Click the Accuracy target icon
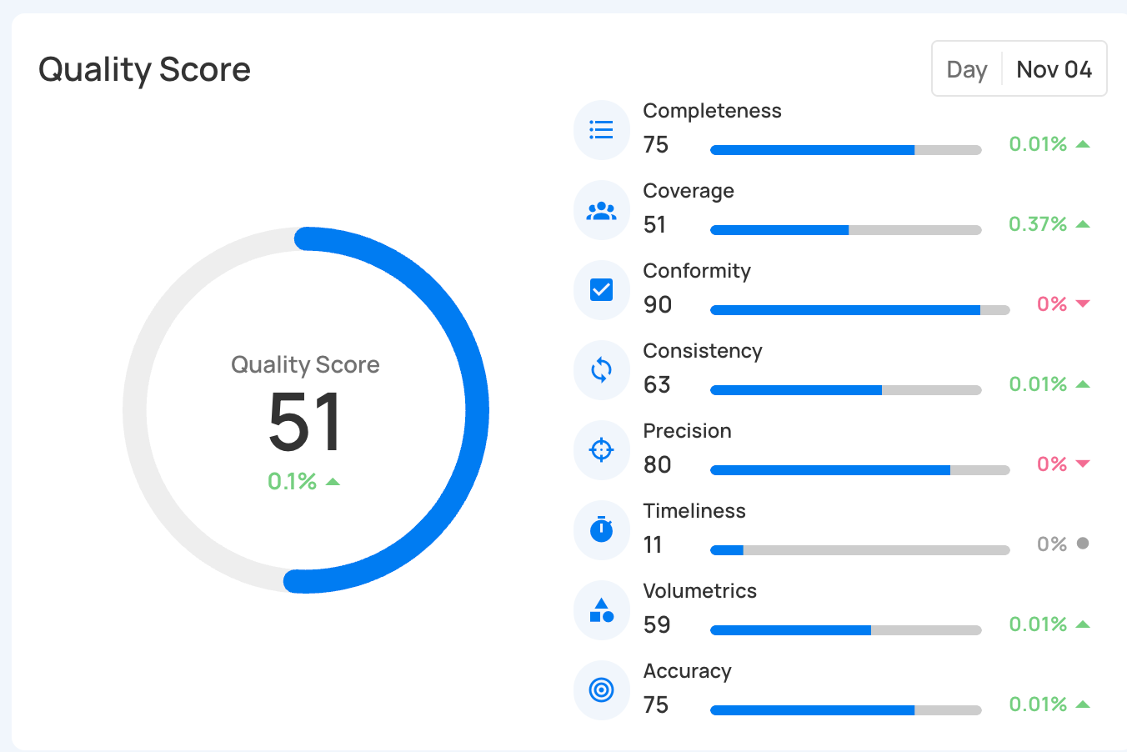This screenshot has height=752, width=1127. coord(601,690)
